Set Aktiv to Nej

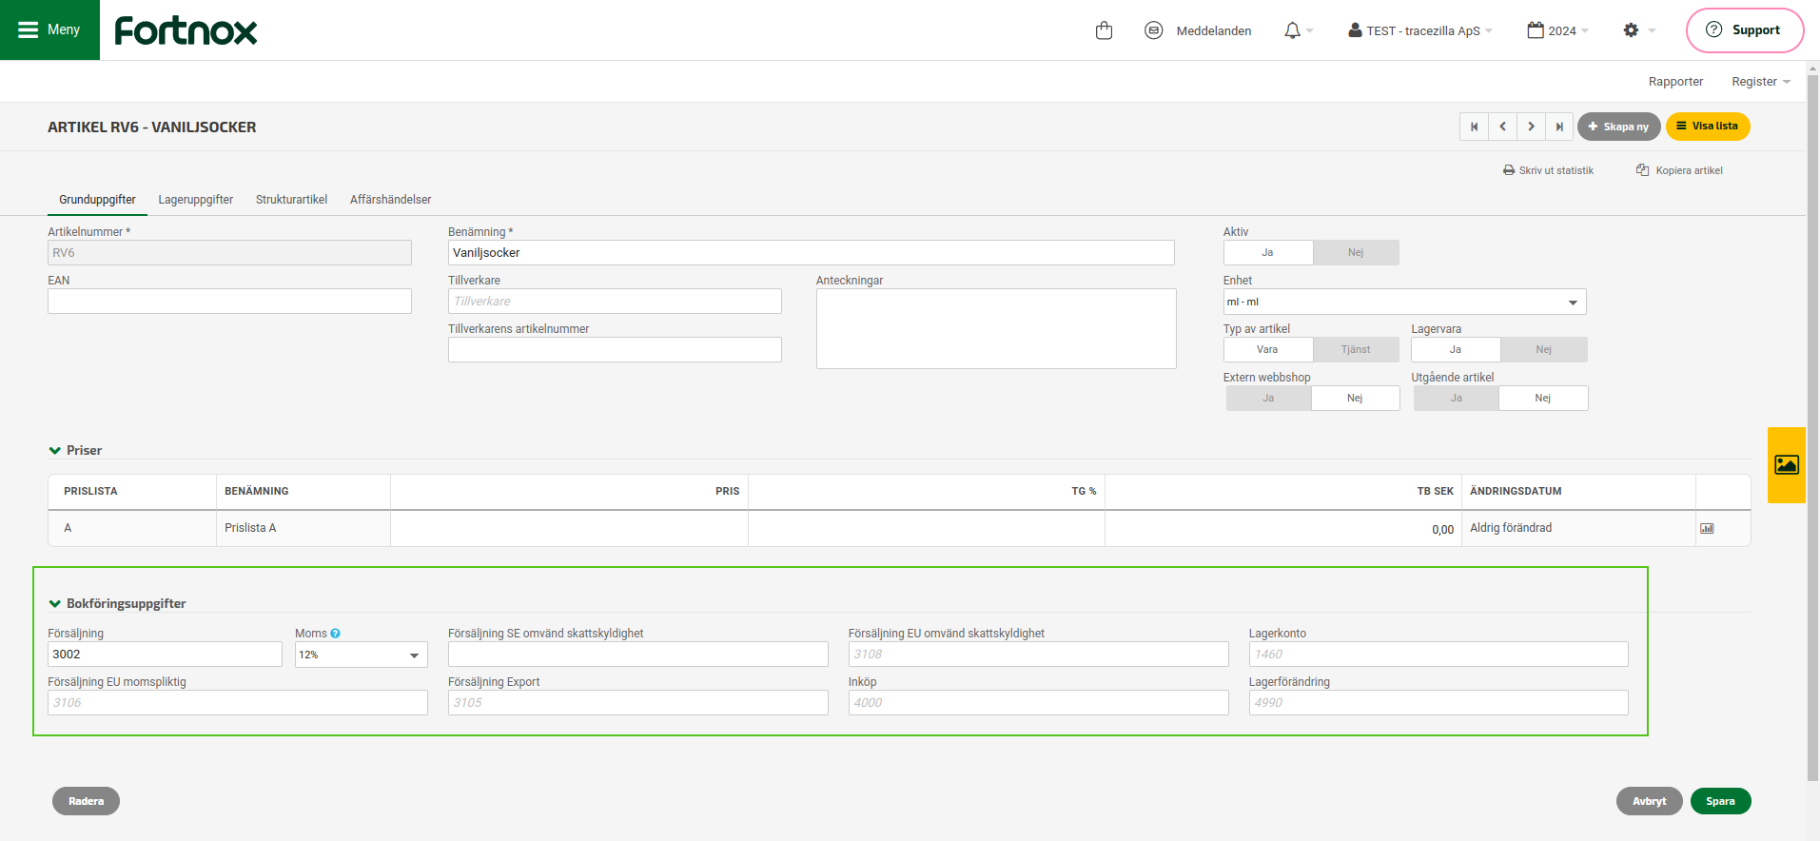point(1355,253)
